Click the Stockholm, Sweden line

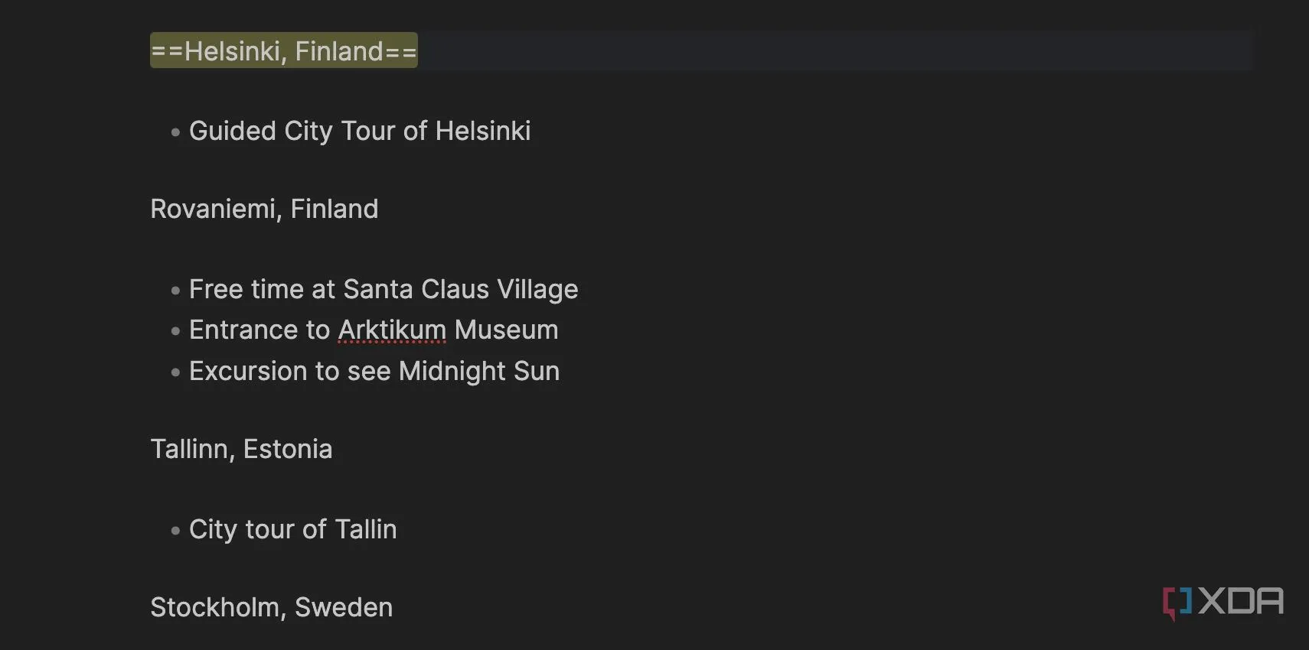pyautogui.click(x=271, y=607)
